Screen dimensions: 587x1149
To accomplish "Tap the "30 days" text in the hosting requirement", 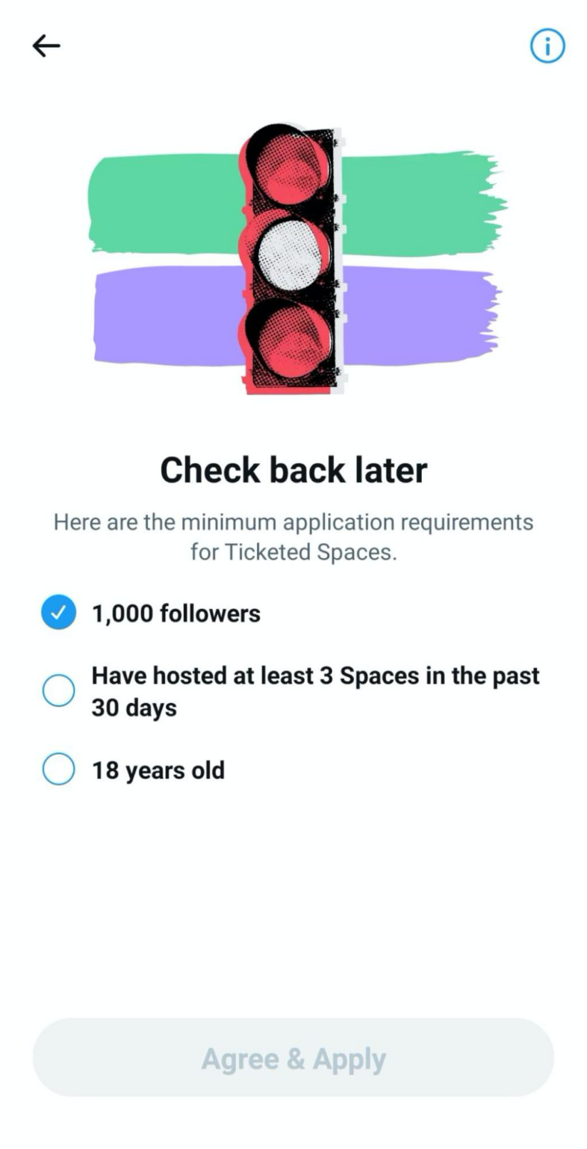I will (x=134, y=708).
